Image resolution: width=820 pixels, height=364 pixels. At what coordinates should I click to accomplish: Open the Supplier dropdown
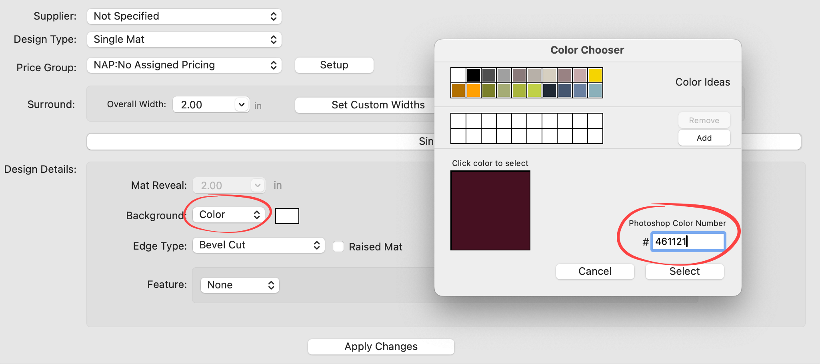click(184, 16)
